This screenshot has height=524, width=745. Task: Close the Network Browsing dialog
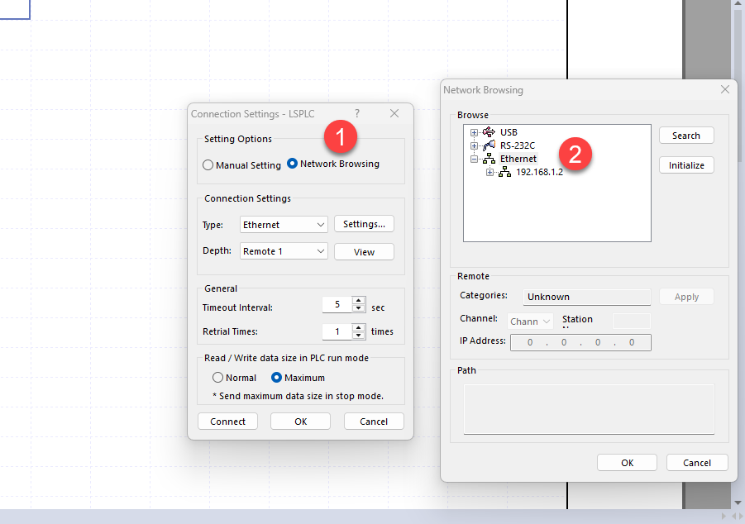click(x=724, y=89)
